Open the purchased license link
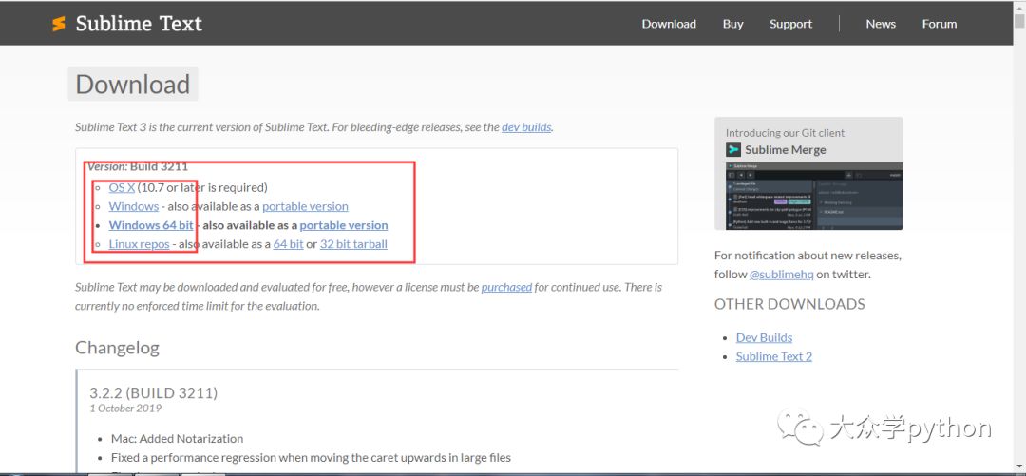The height and width of the screenshot is (476, 1026). [x=506, y=287]
